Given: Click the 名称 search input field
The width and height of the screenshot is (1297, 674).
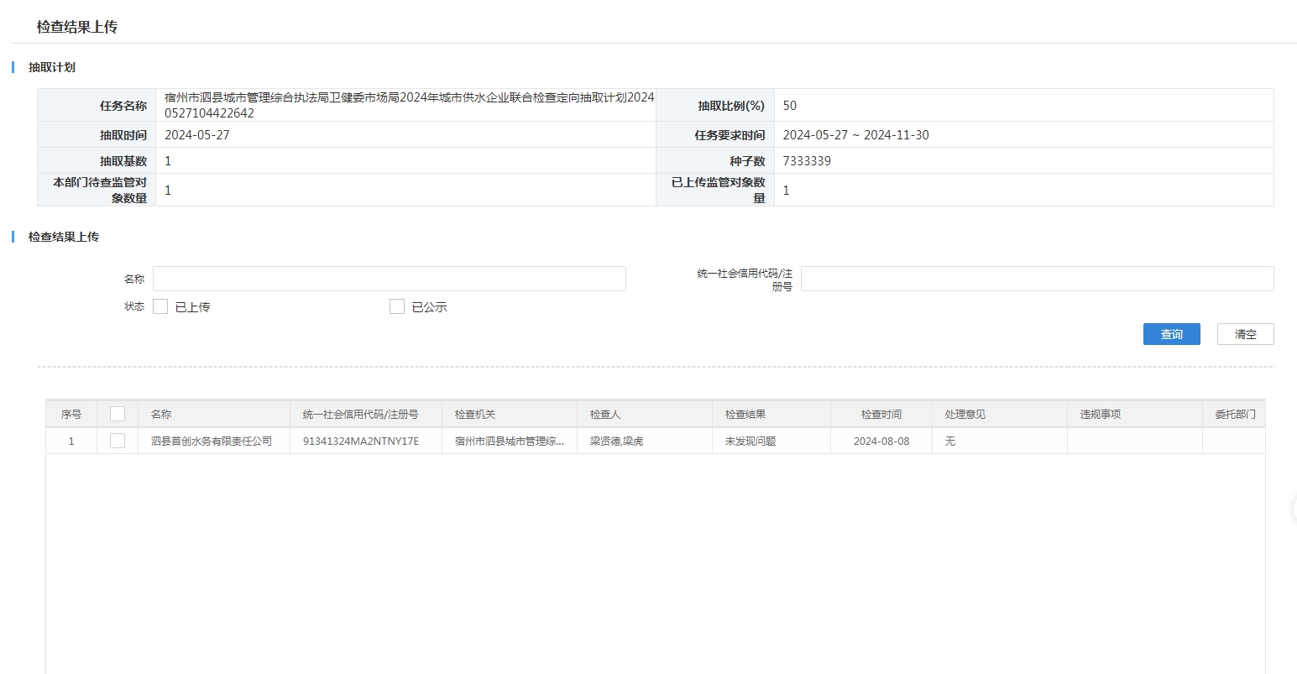Looking at the screenshot, I should tap(389, 279).
